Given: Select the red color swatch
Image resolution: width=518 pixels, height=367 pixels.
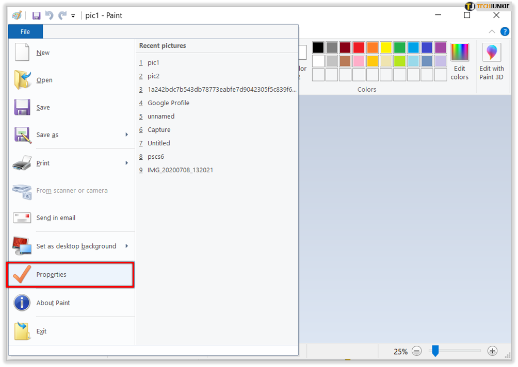Looking at the screenshot, I should coord(359,47).
